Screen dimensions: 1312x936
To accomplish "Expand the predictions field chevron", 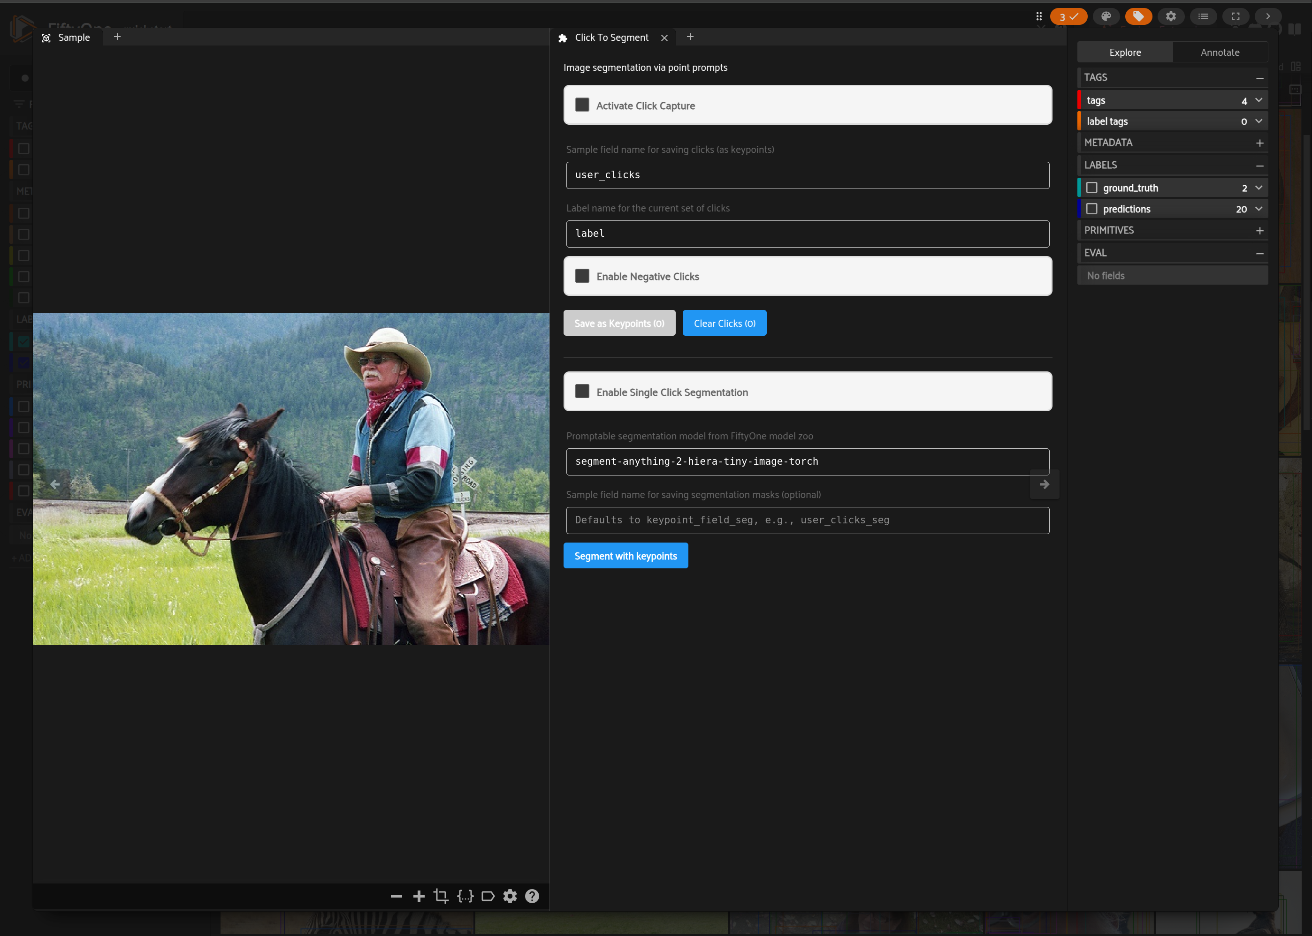I will pyautogui.click(x=1259, y=209).
